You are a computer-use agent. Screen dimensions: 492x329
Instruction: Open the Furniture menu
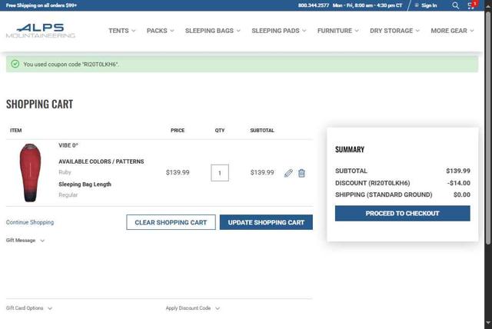click(337, 31)
